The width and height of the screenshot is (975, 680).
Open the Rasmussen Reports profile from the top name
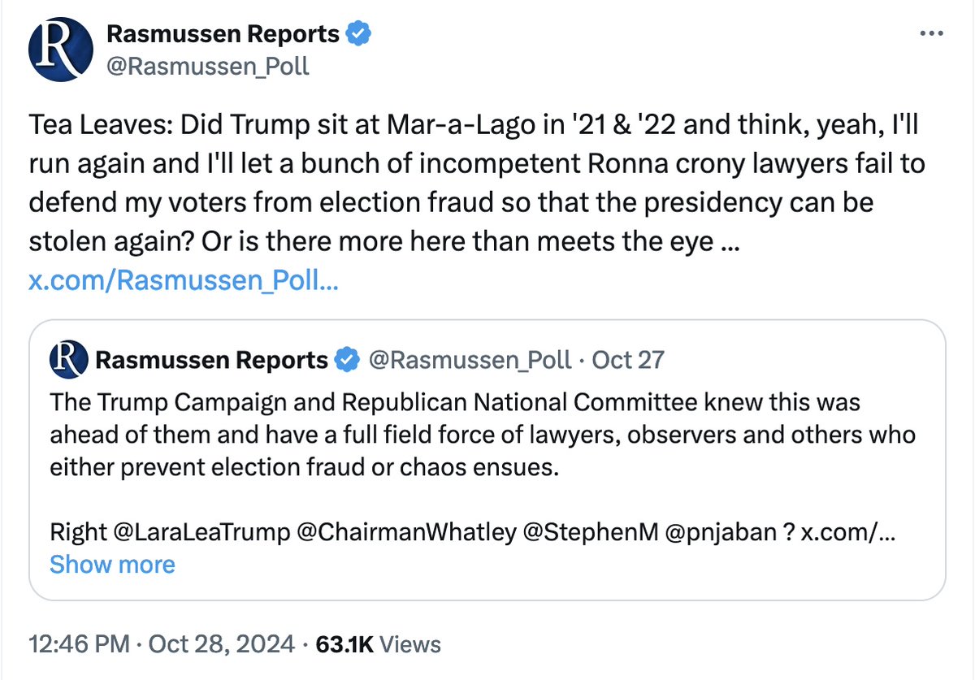[x=223, y=34]
